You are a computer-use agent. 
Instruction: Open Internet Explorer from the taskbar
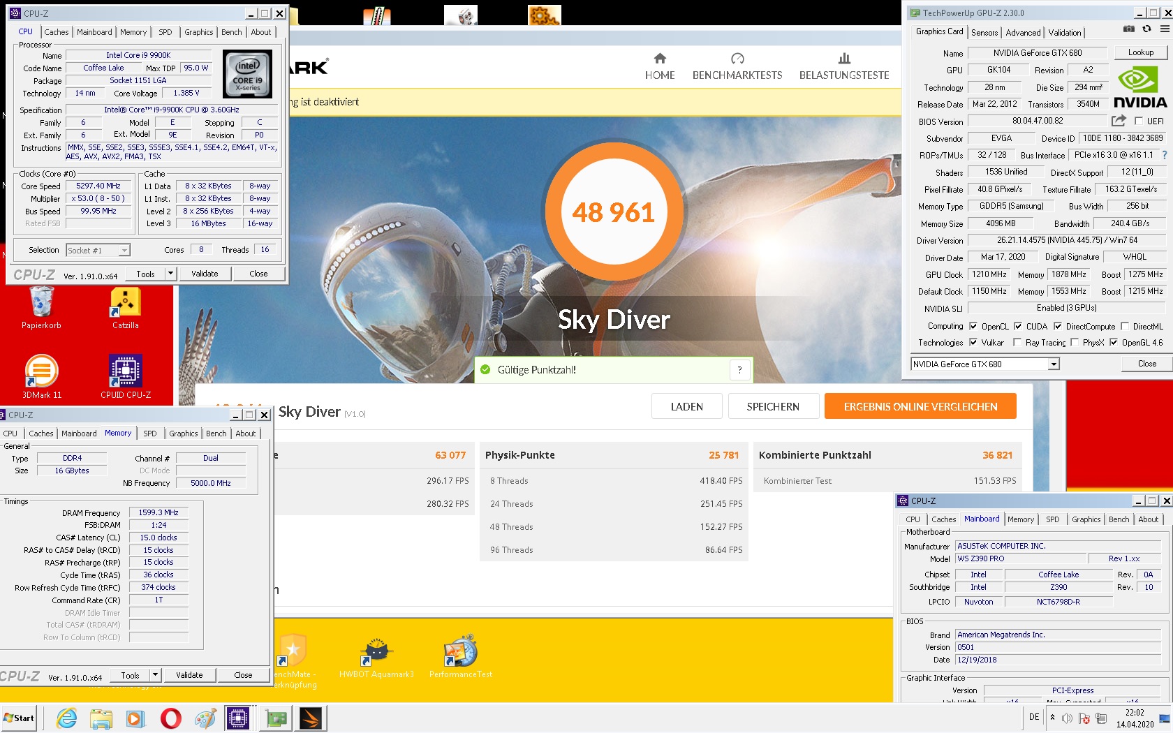(67, 718)
